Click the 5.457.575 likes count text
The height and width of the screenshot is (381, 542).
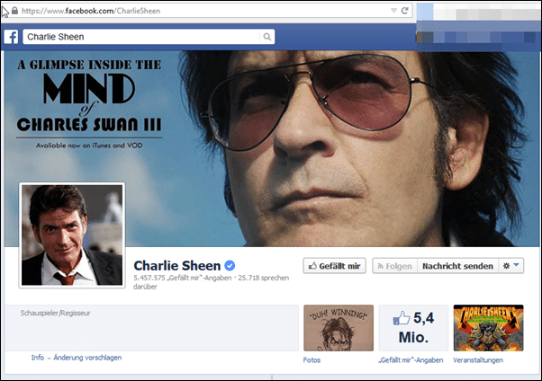183,278
